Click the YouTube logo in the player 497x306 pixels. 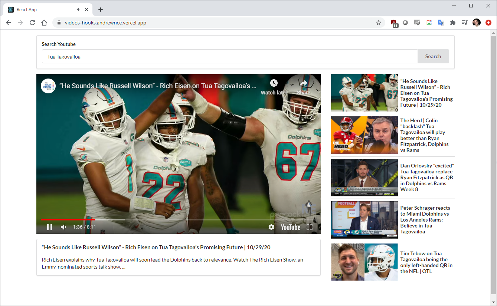(x=291, y=227)
